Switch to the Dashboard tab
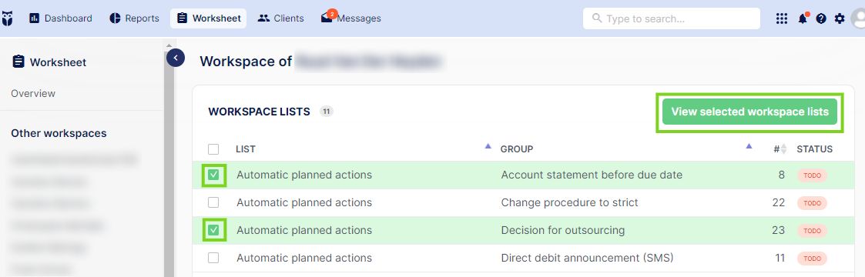 click(x=61, y=18)
